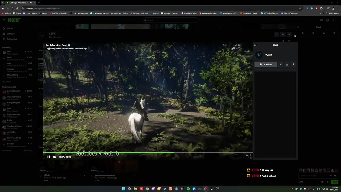Open ZavalaHimself recommended channel

click(17, 92)
